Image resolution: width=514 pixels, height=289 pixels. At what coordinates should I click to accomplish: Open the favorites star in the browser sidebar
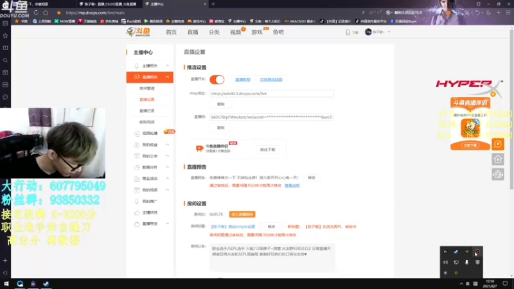pos(5,35)
